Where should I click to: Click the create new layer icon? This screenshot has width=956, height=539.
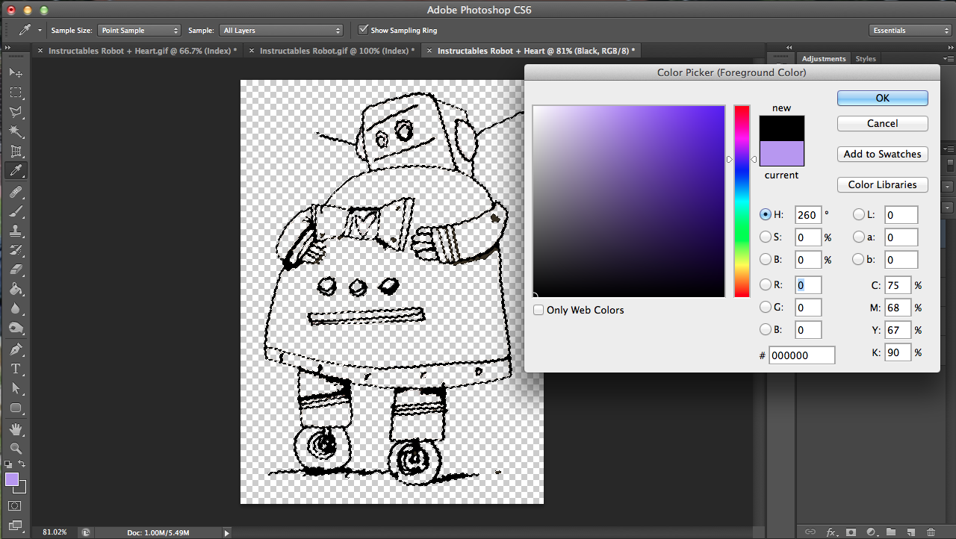click(x=910, y=532)
